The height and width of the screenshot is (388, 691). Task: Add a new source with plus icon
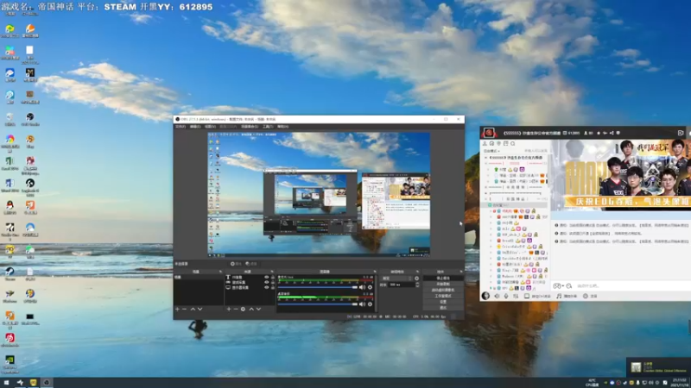[229, 310]
